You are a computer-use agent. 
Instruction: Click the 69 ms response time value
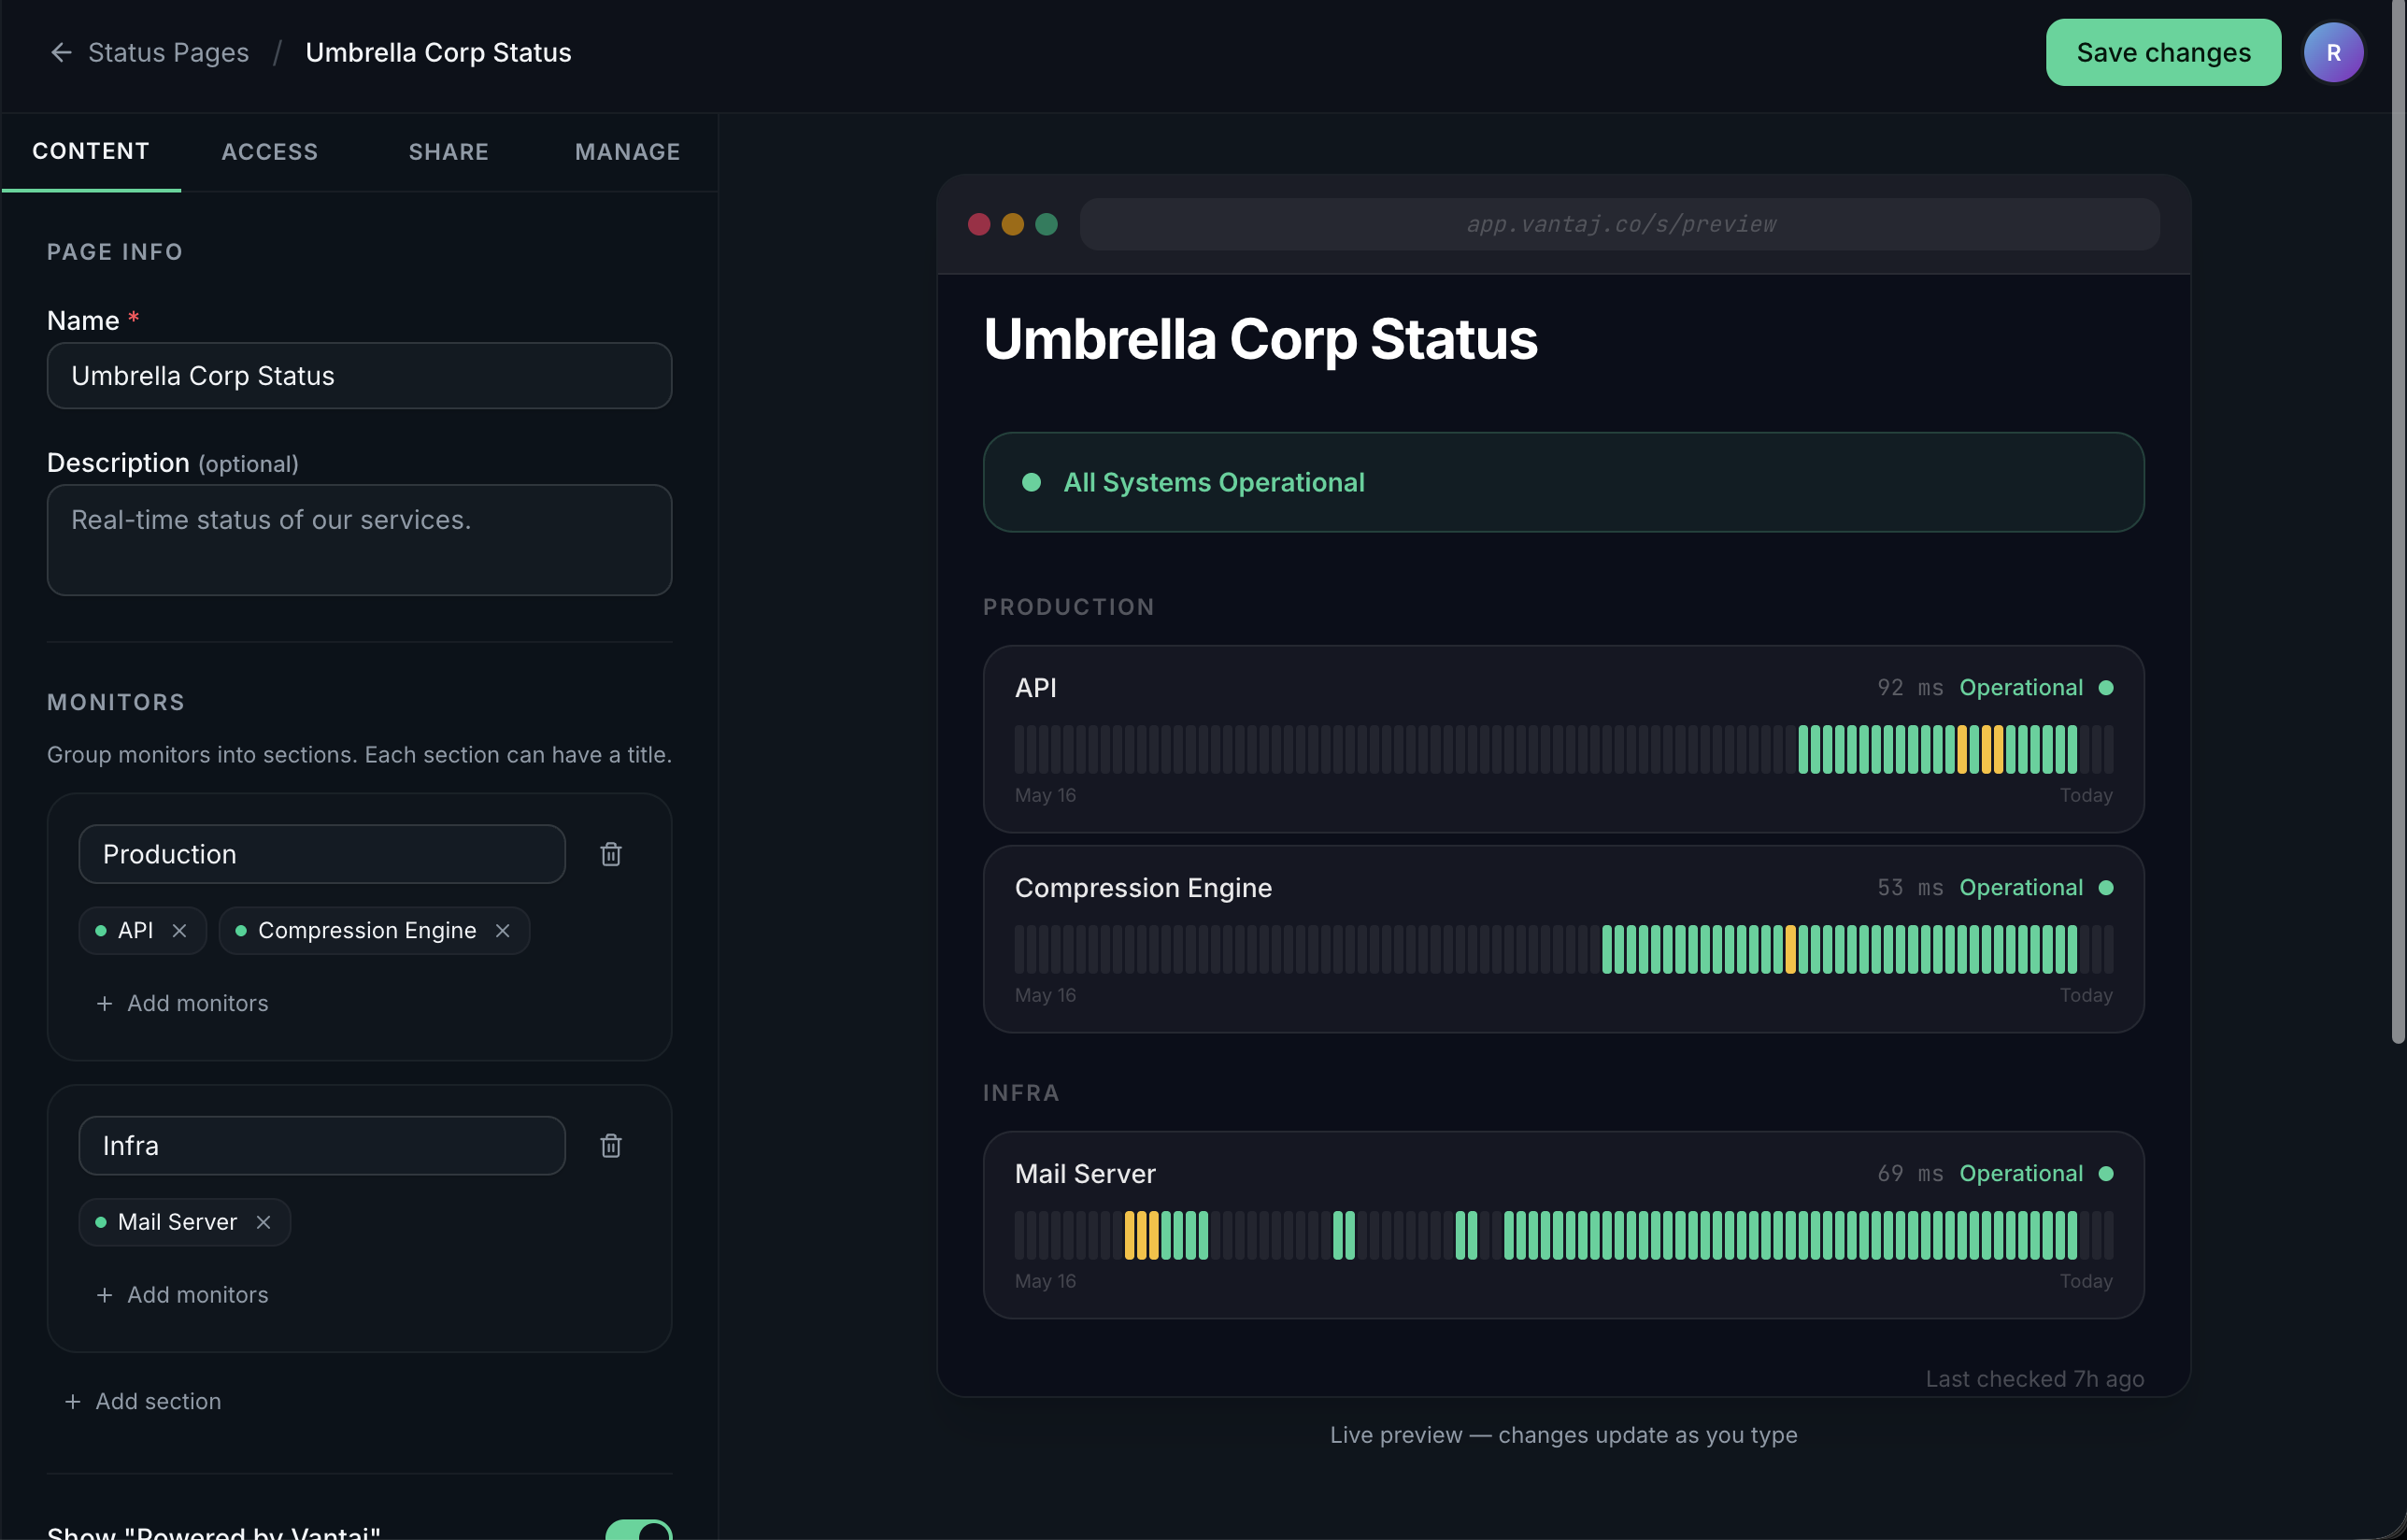point(1910,1174)
